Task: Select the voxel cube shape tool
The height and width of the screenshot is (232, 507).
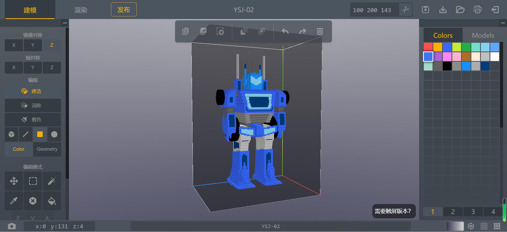Action: click(x=11, y=134)
